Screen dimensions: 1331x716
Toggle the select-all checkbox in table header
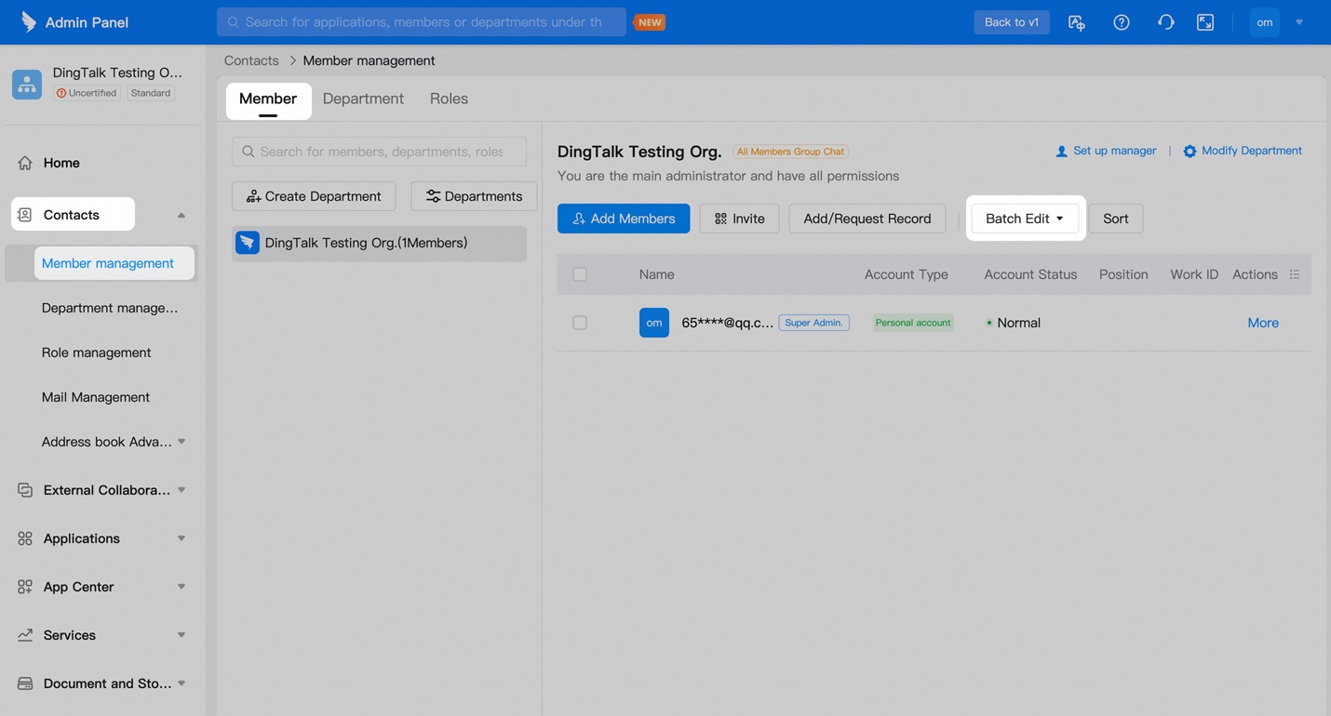[580, 274]
